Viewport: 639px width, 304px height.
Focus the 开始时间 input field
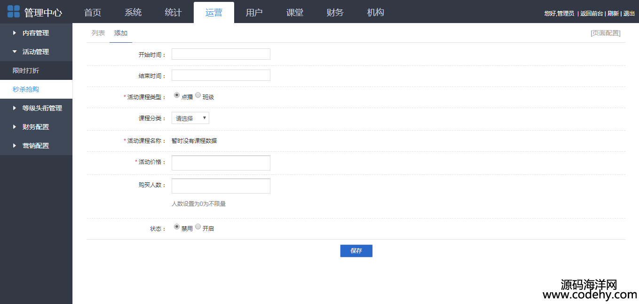click(221, 54)
